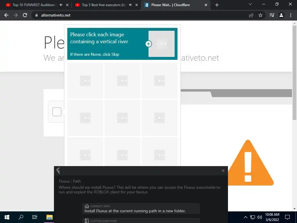Viewport: 297px width, 223px height.
Task: Mute the Top 5 Best free executors tab
Action: [130, 5]
